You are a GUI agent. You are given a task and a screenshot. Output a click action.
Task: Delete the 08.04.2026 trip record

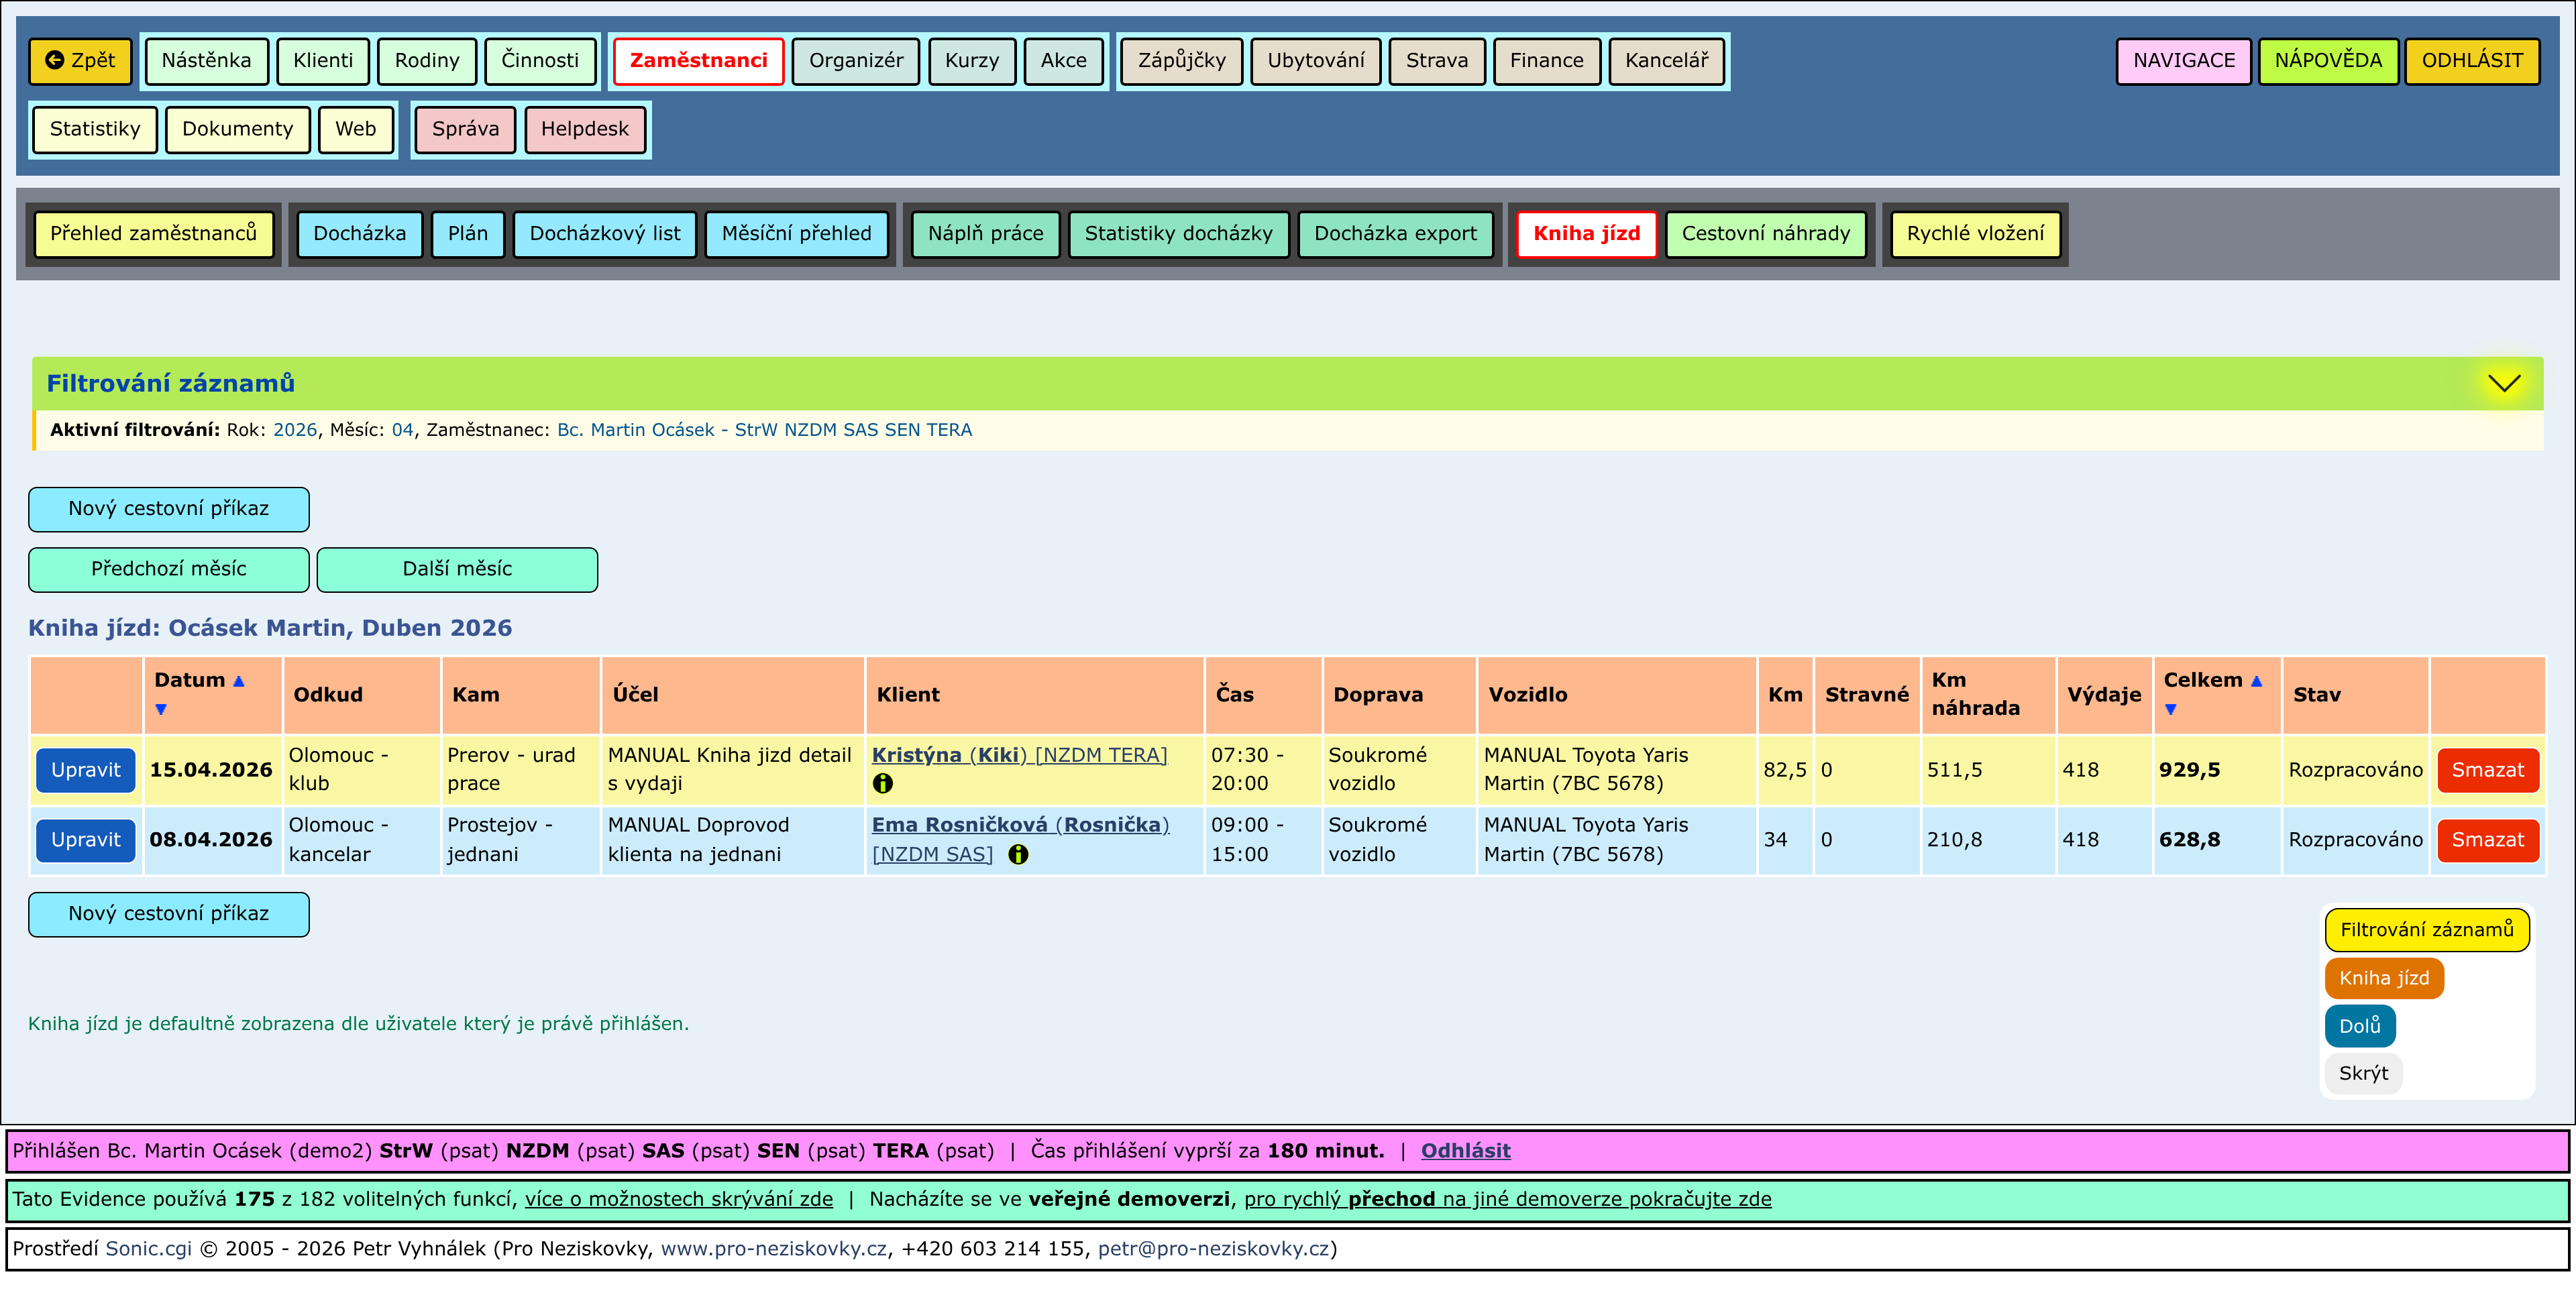coord(2487,840)
